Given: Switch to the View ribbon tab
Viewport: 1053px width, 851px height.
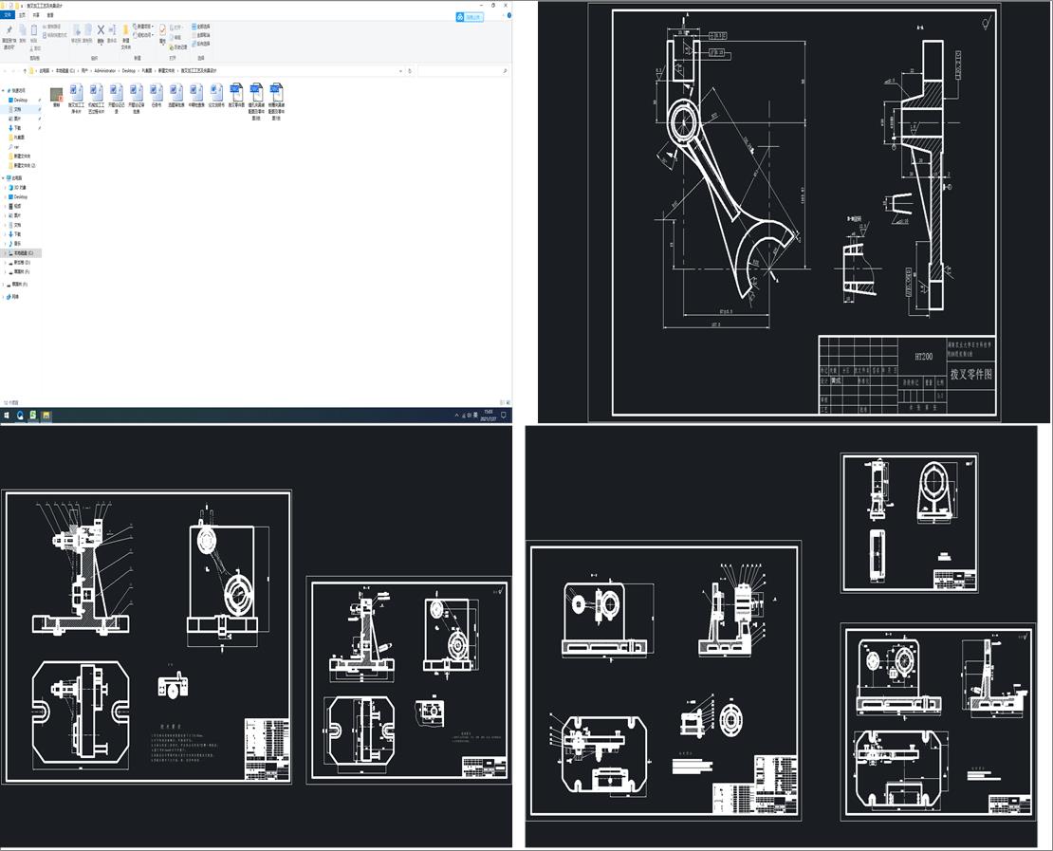Looking at the screenshot, I should pyautogui.click(x=50, y=15).
